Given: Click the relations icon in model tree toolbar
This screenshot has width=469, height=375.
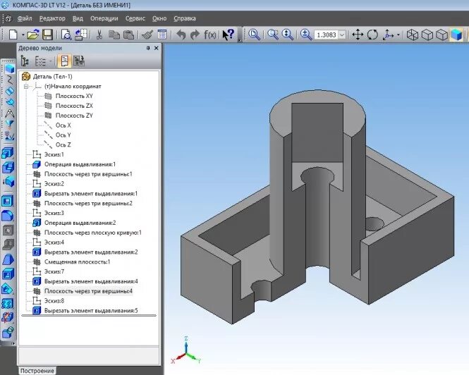Looking at the screenshot, I should point(79,61).
